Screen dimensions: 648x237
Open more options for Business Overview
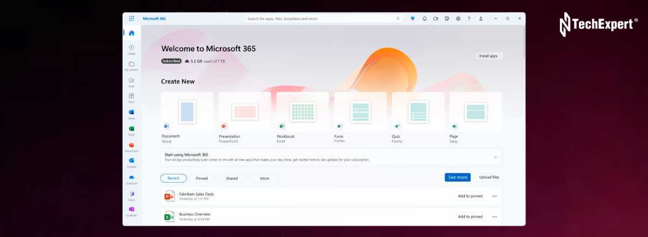tap(494, 217)
